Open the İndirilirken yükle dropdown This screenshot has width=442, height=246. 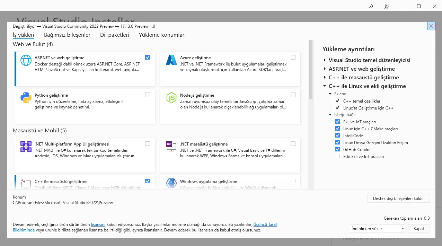tap(378, 229)
